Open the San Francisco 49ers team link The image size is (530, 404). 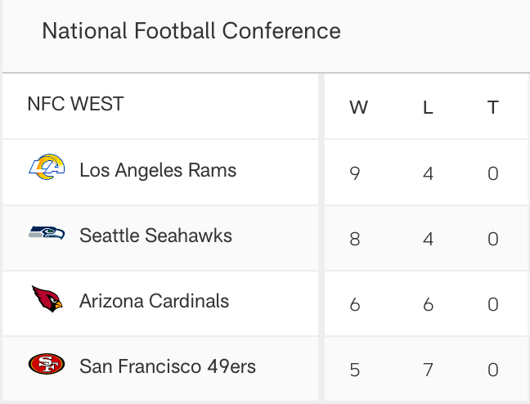pyautogui.click(x=168, y=366)
